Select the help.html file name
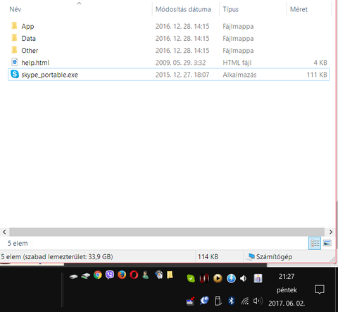Viewport: 338px width, 312px height. (35, 63)
